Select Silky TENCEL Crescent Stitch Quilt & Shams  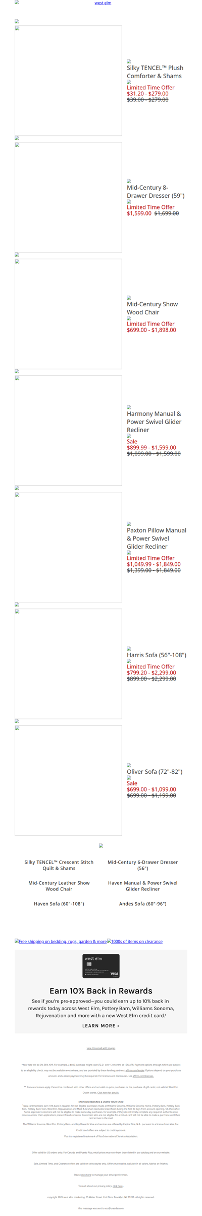tap(59, 865)
